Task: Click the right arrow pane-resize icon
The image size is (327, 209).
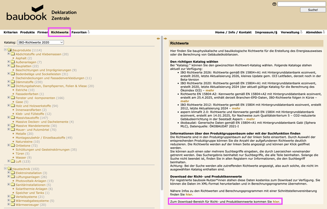Action: click(x=165, y=39)
